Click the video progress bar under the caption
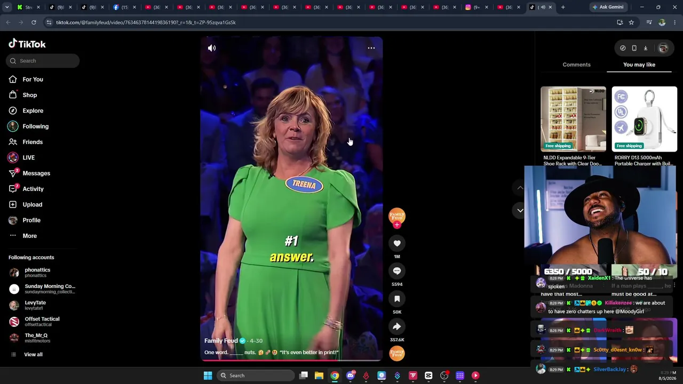 coord(291,360)
